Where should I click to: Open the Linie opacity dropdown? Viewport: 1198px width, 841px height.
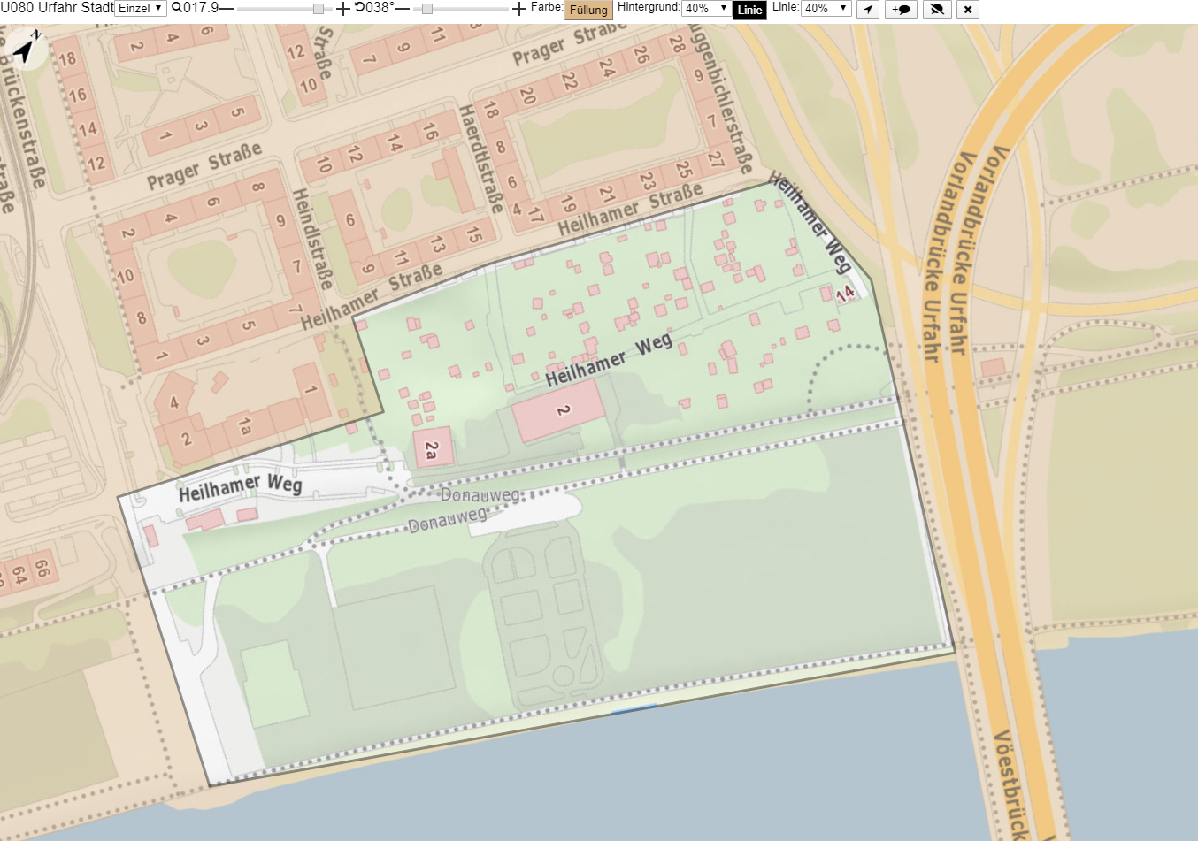[x=826, y=8]
